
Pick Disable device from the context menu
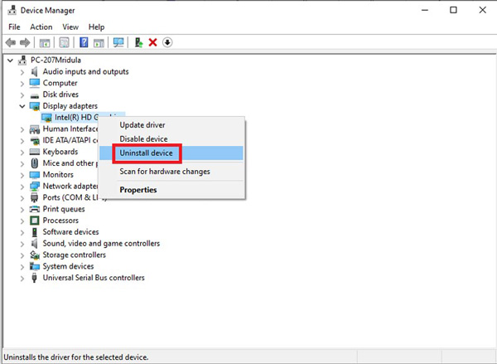(143, 139)
